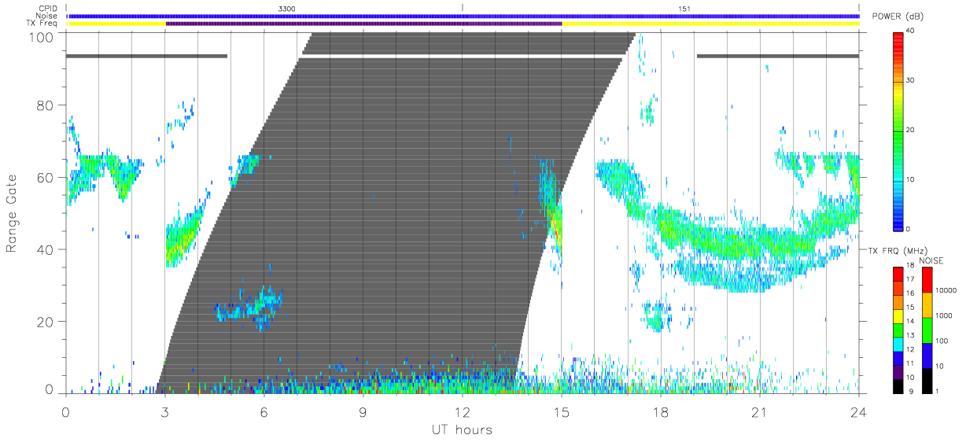The height and width of the screenshot is (446, 966).
Task: Click the POWER (dB) color bar
Action: [898, 131]
